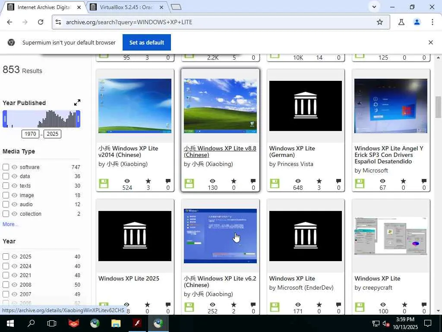
Task: Open Windows XP Lite (German) title
Action: (x=292, y=152)
